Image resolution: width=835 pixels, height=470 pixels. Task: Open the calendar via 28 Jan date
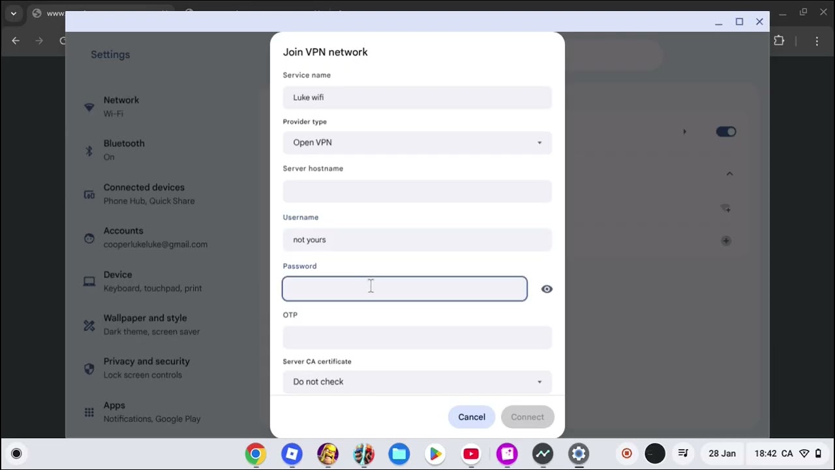(x=722, y=453)
